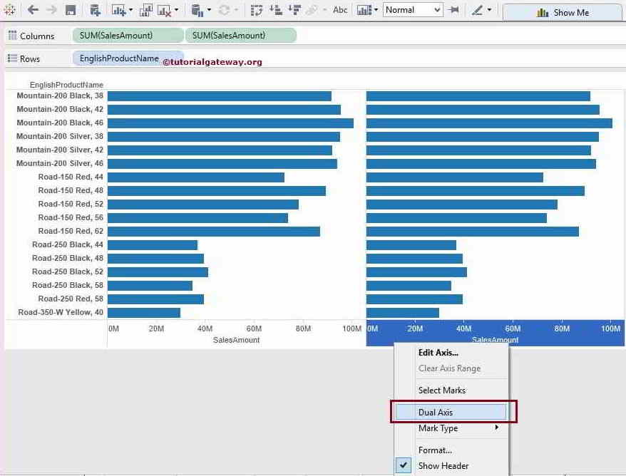Viewport: 626px width, 476px height.
Task: Click EnglishProductName pill in Rows
Action: [128, 58]
